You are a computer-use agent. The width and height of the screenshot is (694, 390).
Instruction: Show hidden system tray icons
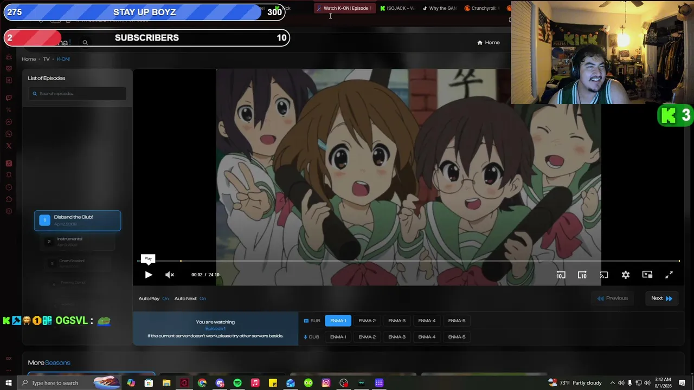613,383
